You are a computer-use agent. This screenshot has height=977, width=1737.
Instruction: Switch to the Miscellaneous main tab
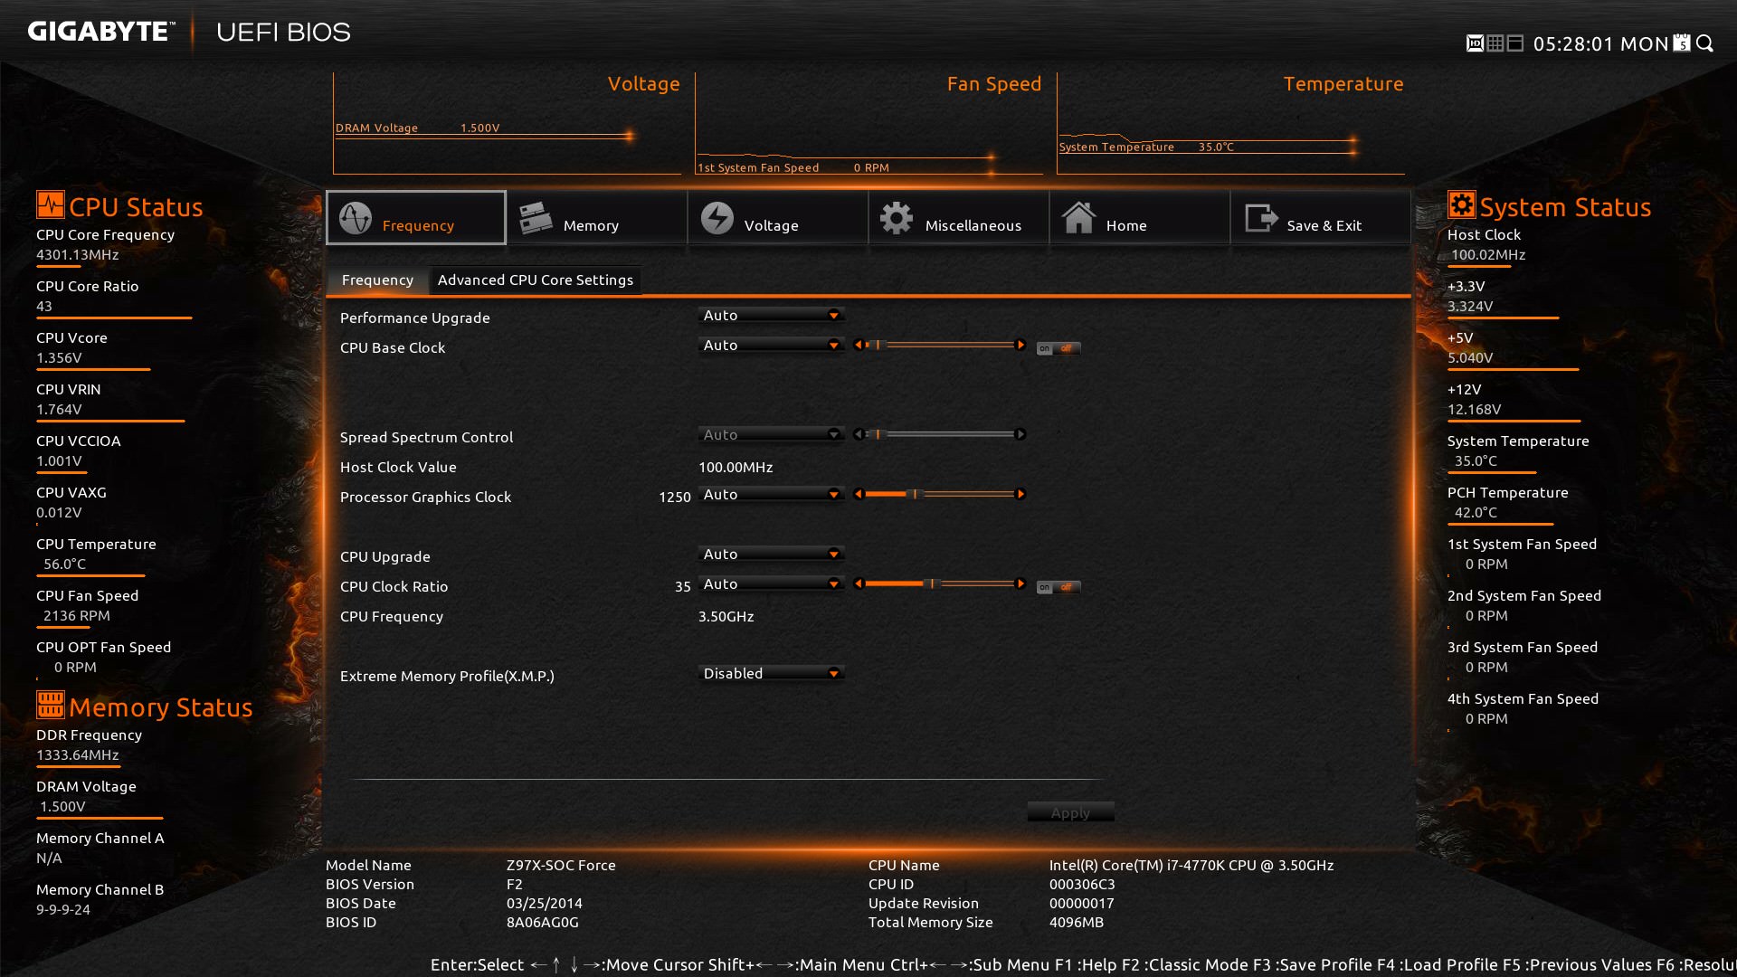[959, 217]
